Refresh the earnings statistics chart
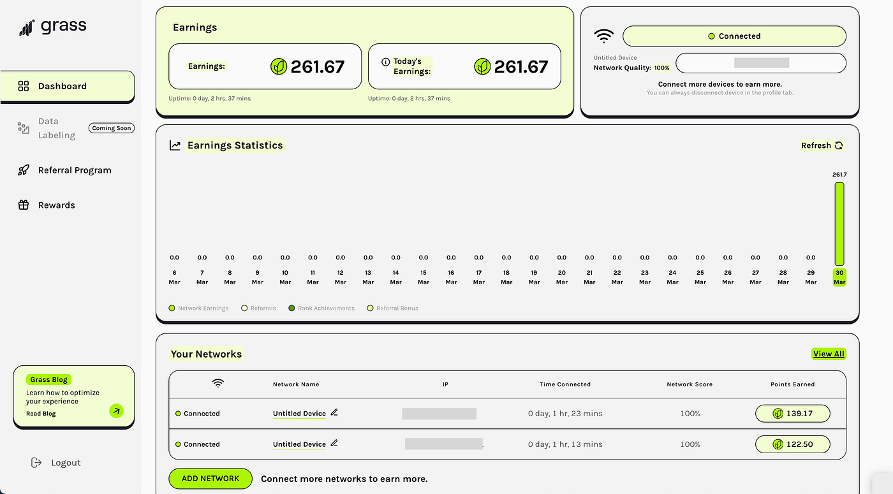This screenshot has height=494, width=893. (x=822, y=145)
